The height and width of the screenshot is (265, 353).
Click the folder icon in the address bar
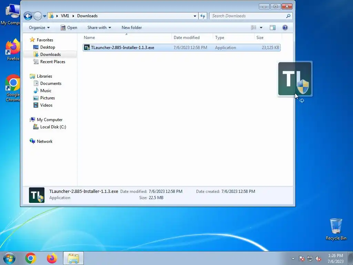51,16
